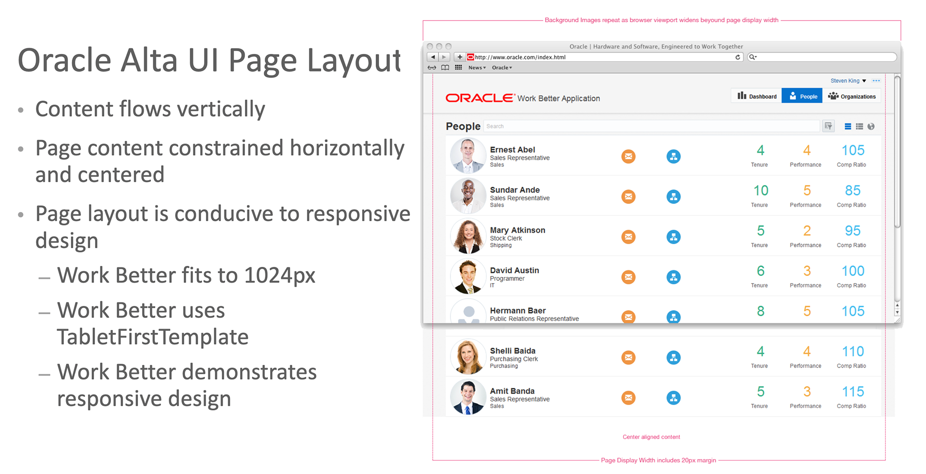Open the three-dot overflow menu

click(876, 80)
